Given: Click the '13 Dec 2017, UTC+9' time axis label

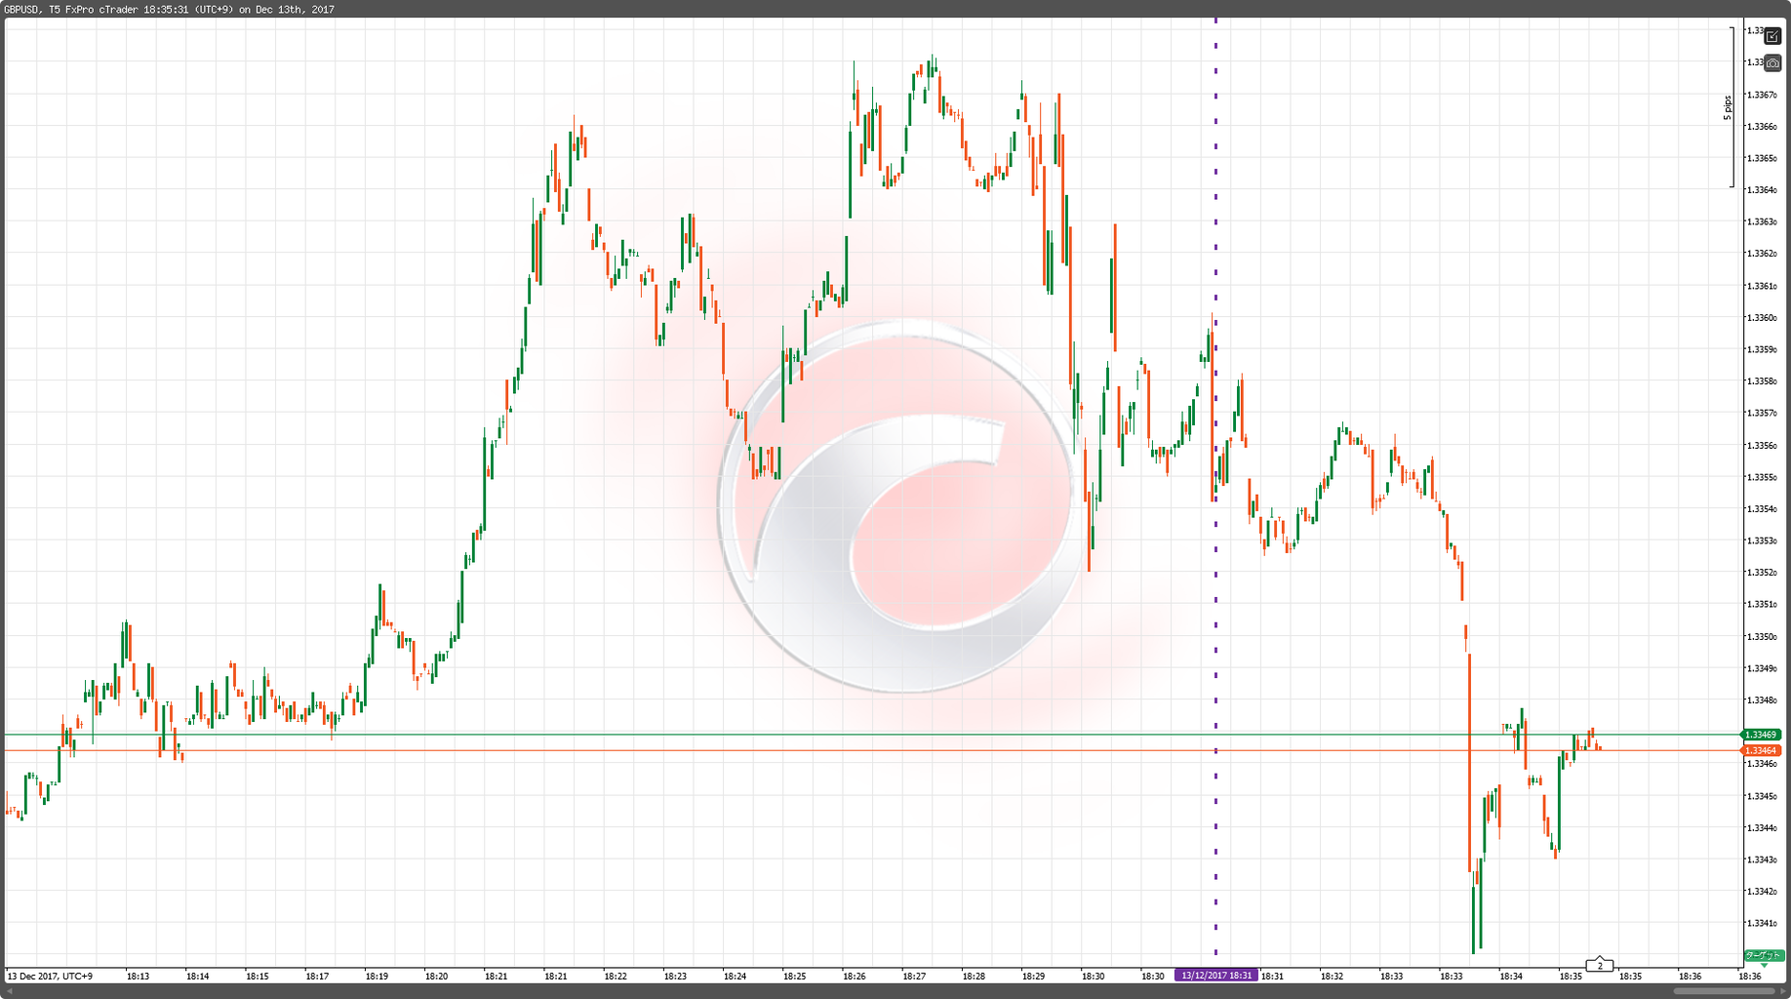Looking at the screenshot, I should (50, 976).
